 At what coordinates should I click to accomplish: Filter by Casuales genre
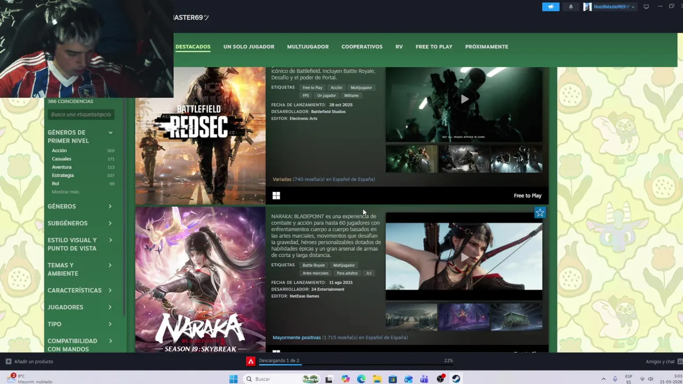tap(61, 159)
